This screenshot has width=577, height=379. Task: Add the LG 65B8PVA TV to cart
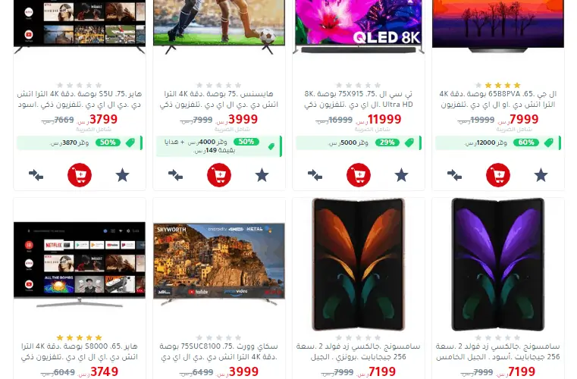click(498, 175)
